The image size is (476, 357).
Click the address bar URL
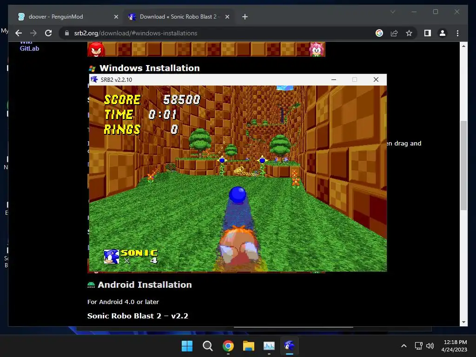click(136, 33)
